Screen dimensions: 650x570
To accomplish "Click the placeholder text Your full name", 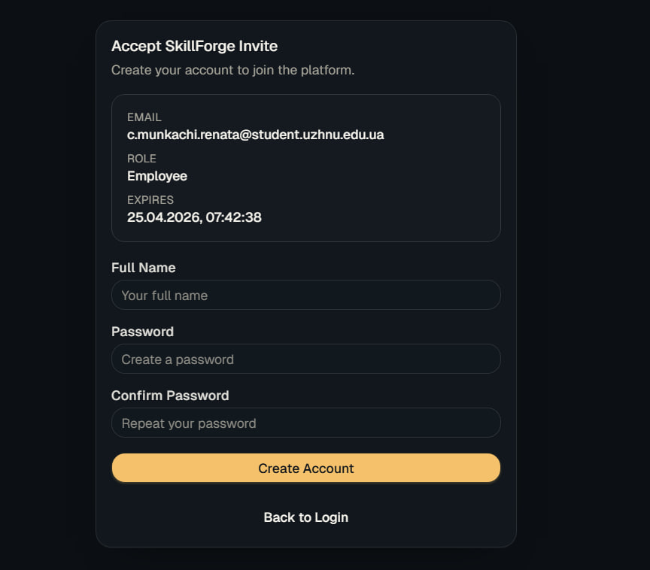I will (x=164, y=295).
